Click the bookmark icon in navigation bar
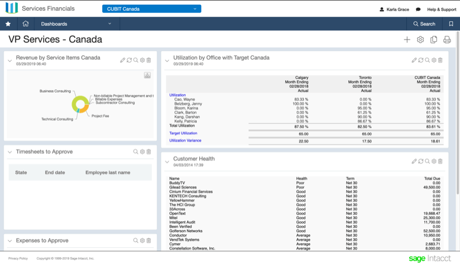Screen dimensions: 460x266 tap(451, 24)
